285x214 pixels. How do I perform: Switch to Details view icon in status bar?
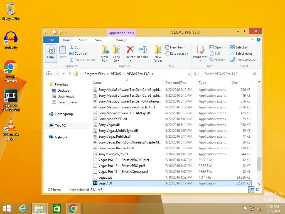pos(251,190)
